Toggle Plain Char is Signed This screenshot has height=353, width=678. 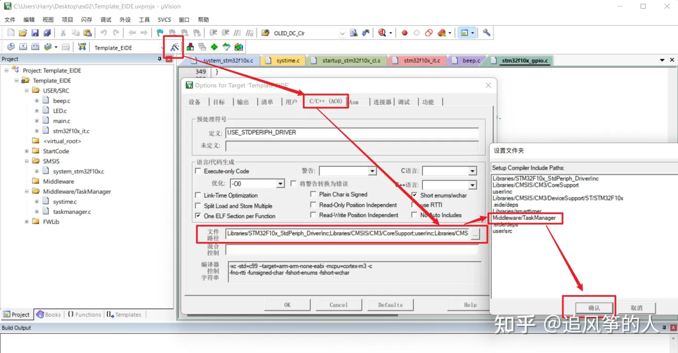(313, 194)
